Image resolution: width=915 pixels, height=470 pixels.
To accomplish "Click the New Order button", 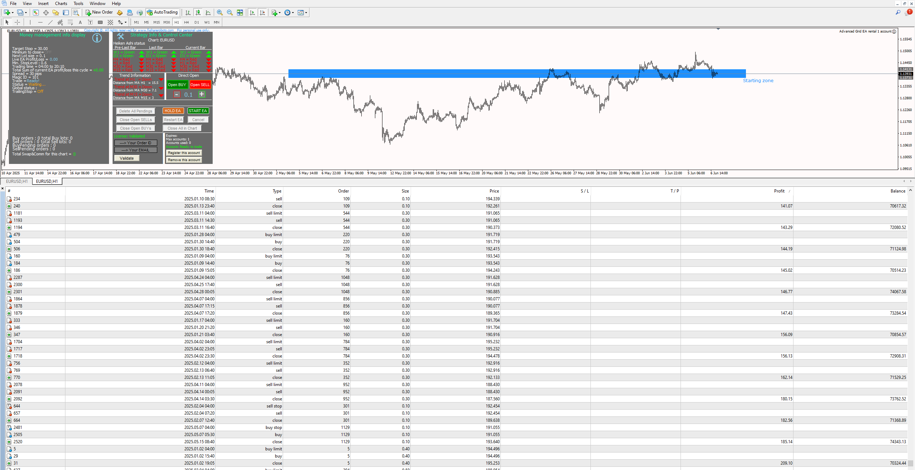I will [x=99, y=12].
